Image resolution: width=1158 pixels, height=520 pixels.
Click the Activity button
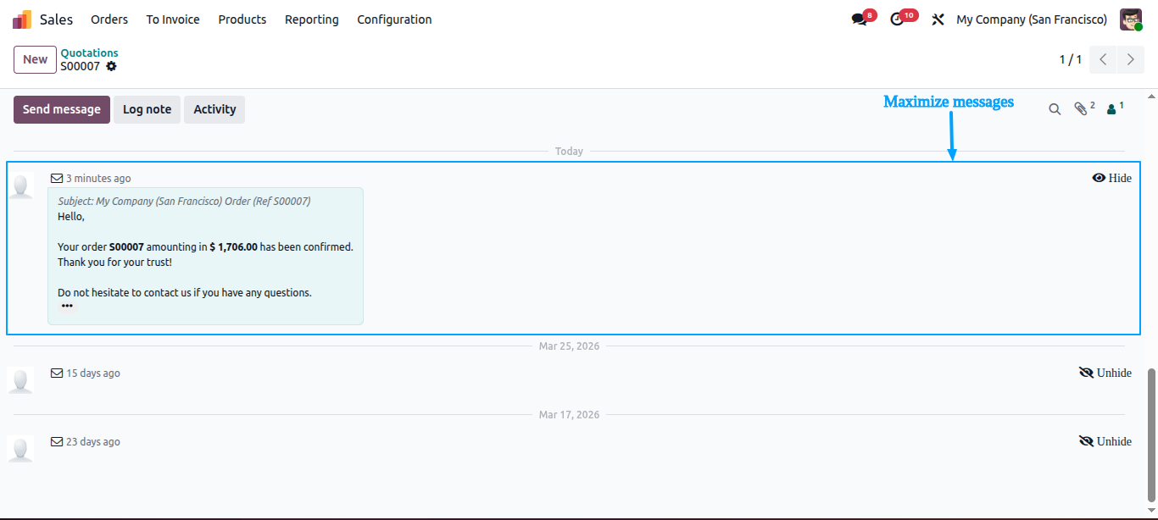[x=214, y=109]
